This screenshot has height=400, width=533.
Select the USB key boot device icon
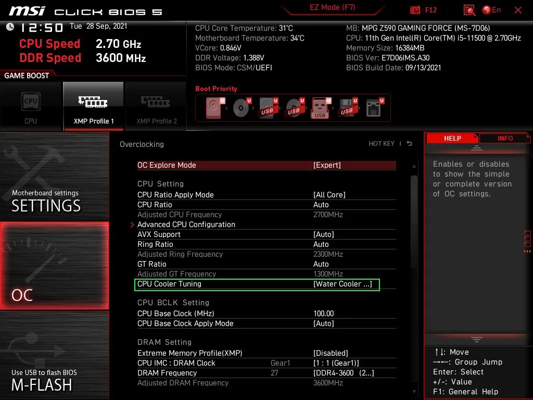point(321,108)
